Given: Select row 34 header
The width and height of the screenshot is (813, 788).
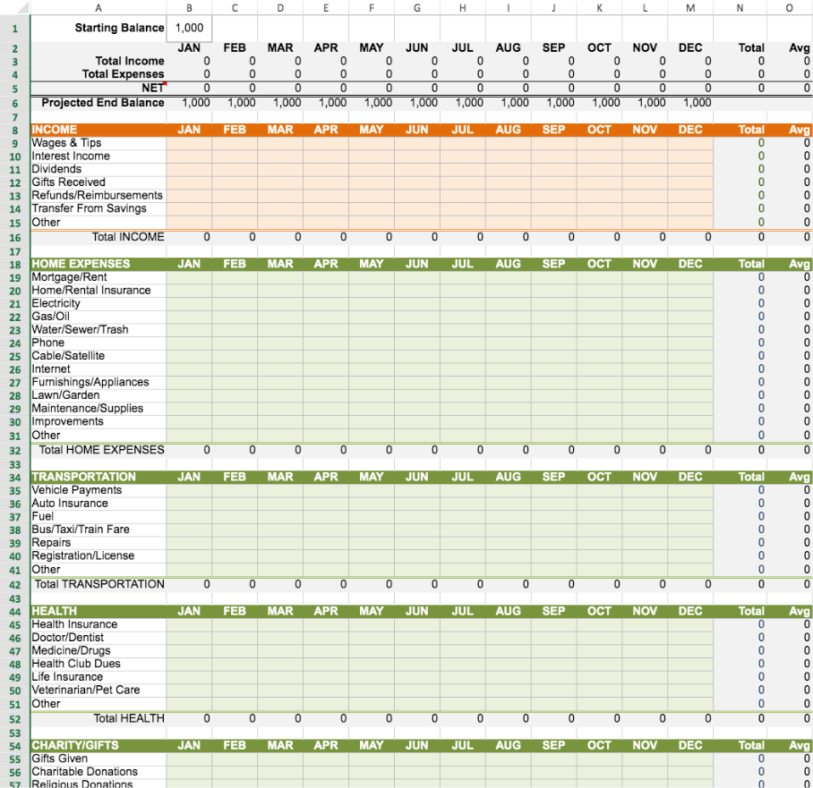Looking at the screenshot, I should [x=15, y=477].
